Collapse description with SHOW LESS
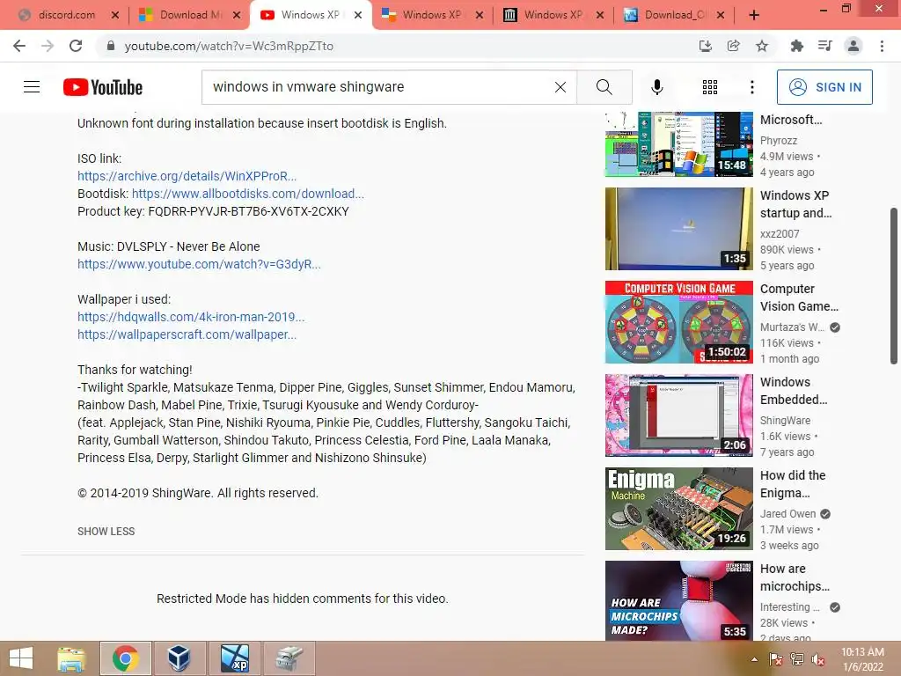 (106, 531)
